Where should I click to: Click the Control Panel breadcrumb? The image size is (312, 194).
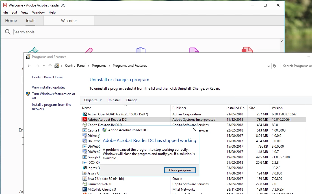coord(75,66)
